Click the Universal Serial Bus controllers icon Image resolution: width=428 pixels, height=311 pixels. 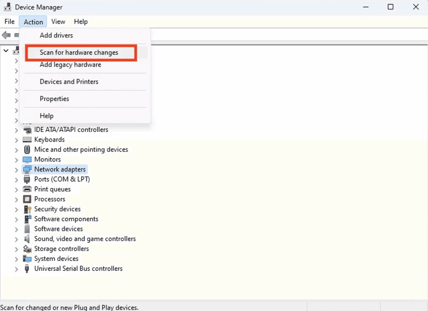coord(27,269)
